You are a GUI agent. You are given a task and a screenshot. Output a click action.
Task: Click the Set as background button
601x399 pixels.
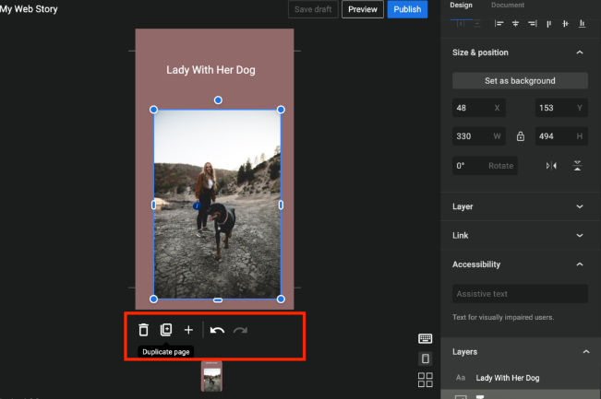[x=520, y=81]
